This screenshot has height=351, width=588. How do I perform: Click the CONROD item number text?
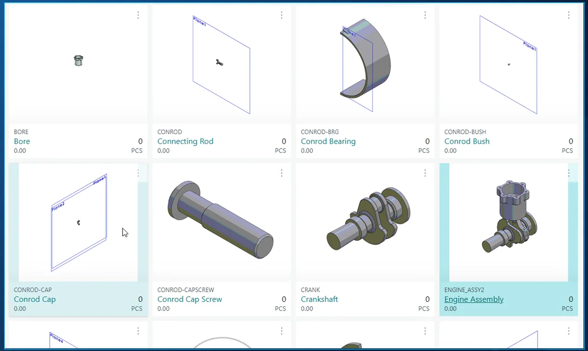tap(170, 132)
